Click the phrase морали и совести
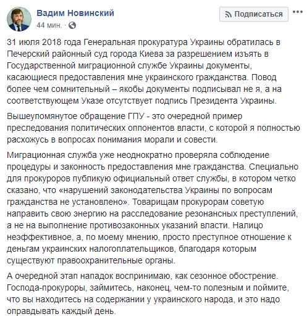The height and width of the screenshot is (322, 307). (x=181, y=140)
